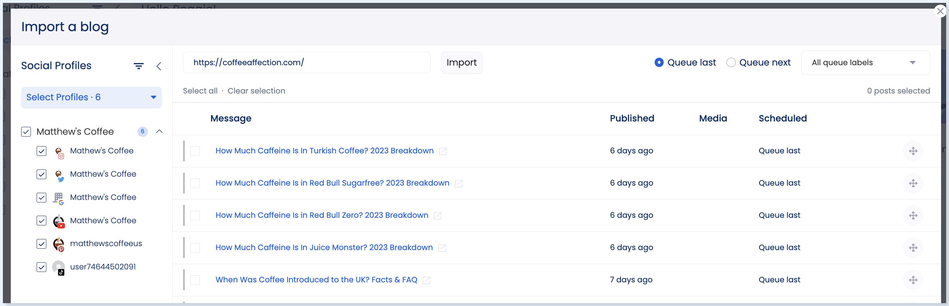Image resolution: width=949 pixels, height=306 pixels.
Task: Open the social profiles filter icon
Action: pyautogui.click(x=139, y=66)
